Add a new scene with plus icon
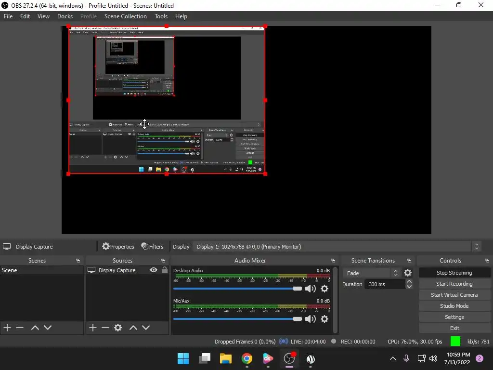The image size is (493, 370). coord(7,328)
